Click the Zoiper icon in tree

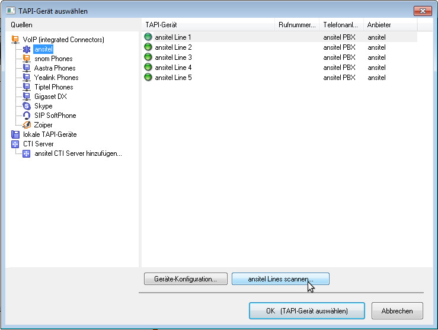(x=27, y=125)
